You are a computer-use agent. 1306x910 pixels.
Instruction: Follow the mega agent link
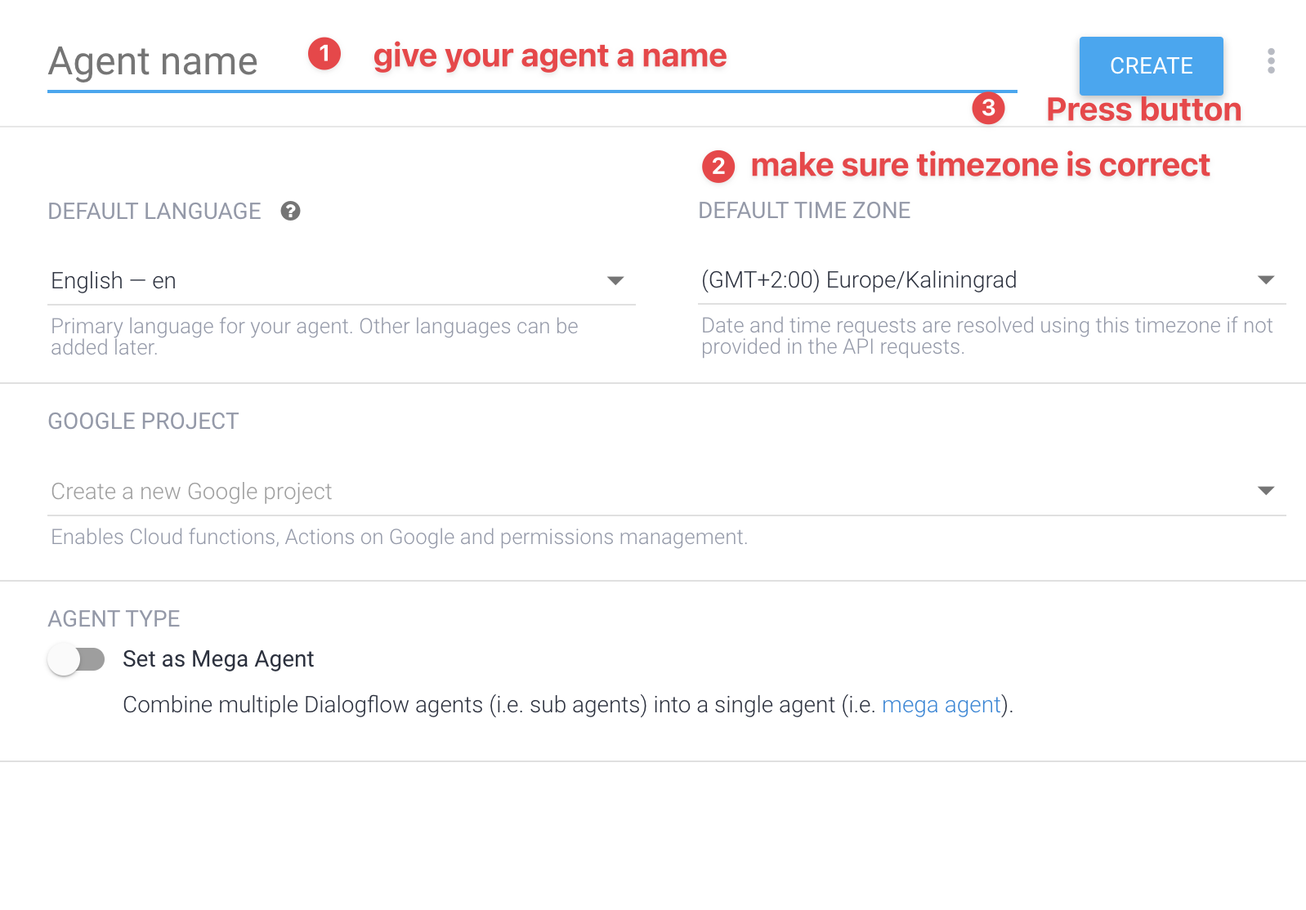[x=941, y=705]
